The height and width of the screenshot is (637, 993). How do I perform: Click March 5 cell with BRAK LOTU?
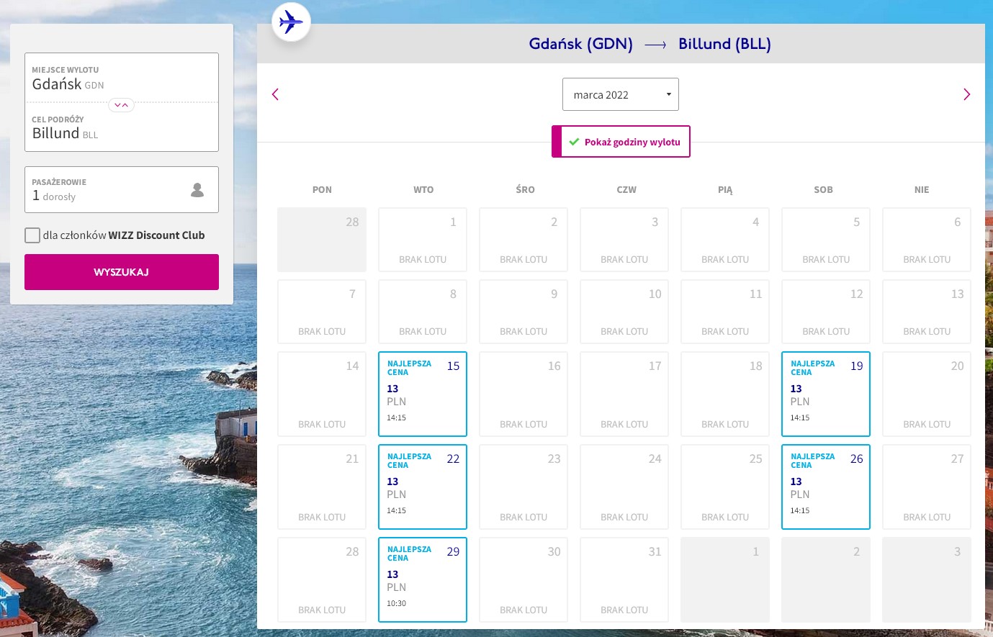click(x=826, y=240)
